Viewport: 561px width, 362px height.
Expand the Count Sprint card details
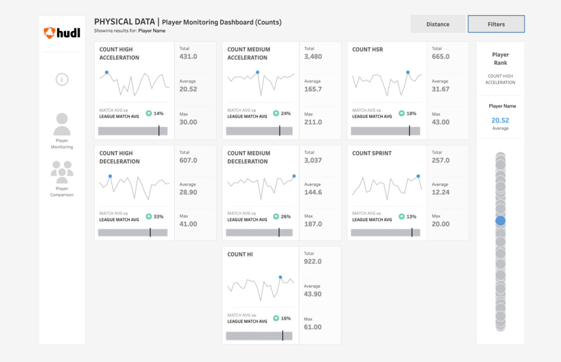coord(372,153)
